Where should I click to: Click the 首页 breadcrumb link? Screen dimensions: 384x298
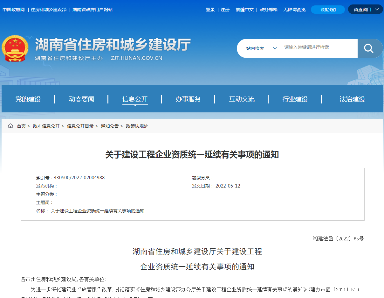point(21,126)
